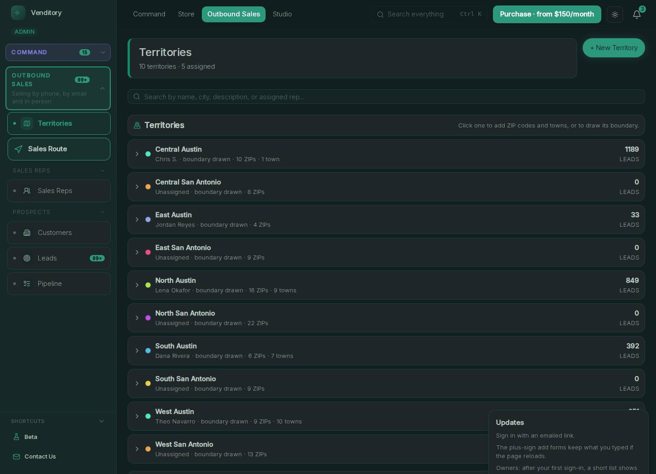
Task: Open the Pipeline checklist icon
Action: click(x=27, y=284)
